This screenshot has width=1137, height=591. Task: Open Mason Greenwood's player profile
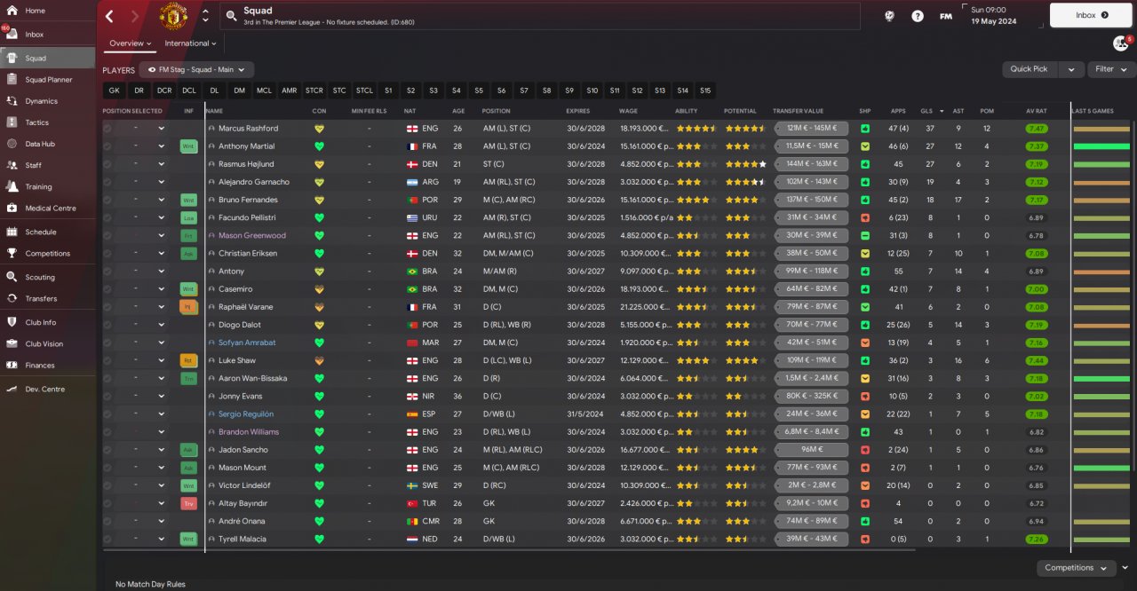[252, 236]
